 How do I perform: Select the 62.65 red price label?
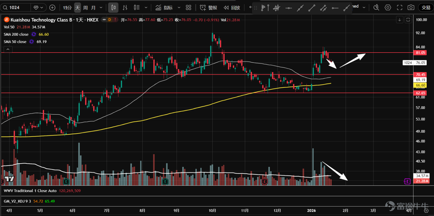(x=420, y=93)
